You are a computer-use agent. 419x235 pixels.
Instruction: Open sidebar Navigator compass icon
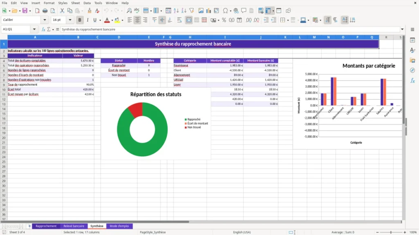412,70
